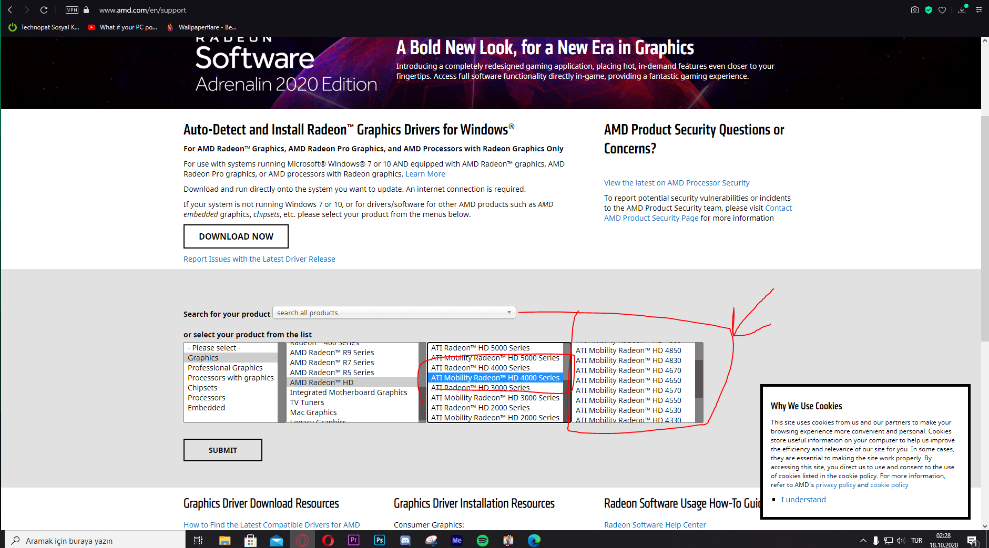Launch Adobe Photoshop from taskbar

coord(379,540)
